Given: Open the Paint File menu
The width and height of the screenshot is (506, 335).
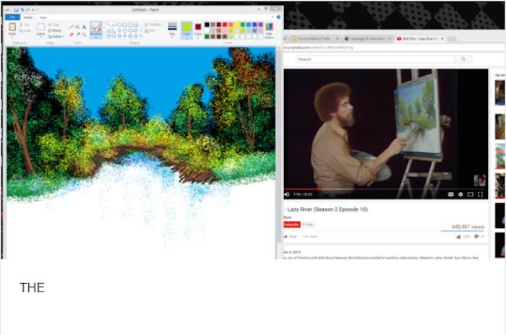Looking at the screenshot, I should (12, 16).
